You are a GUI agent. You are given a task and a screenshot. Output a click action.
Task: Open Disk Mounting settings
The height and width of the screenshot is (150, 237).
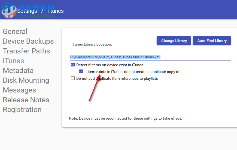[26, 80]
